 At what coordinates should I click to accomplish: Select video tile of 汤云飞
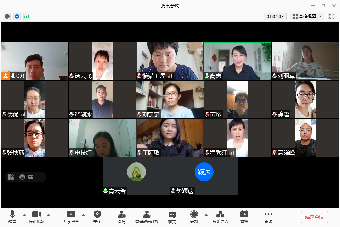point(102,61)
